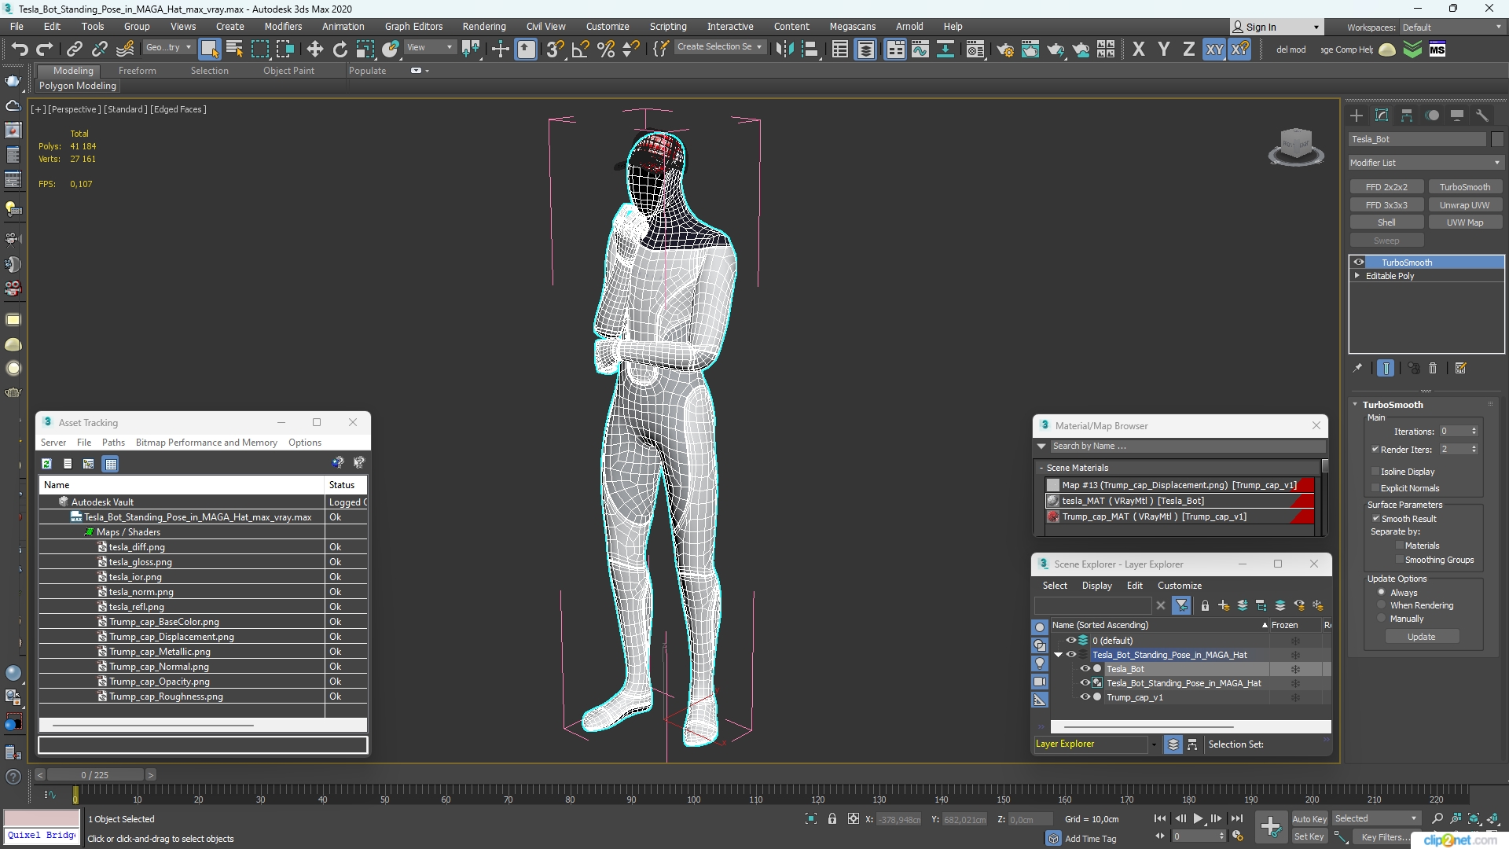This screenshot has height=849, width=1509.
Task: Toggle the Render Iters checkbox
Action: tap(1375, 450)
